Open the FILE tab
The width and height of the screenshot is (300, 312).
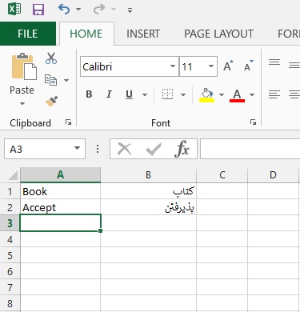[x=28, y=34]
